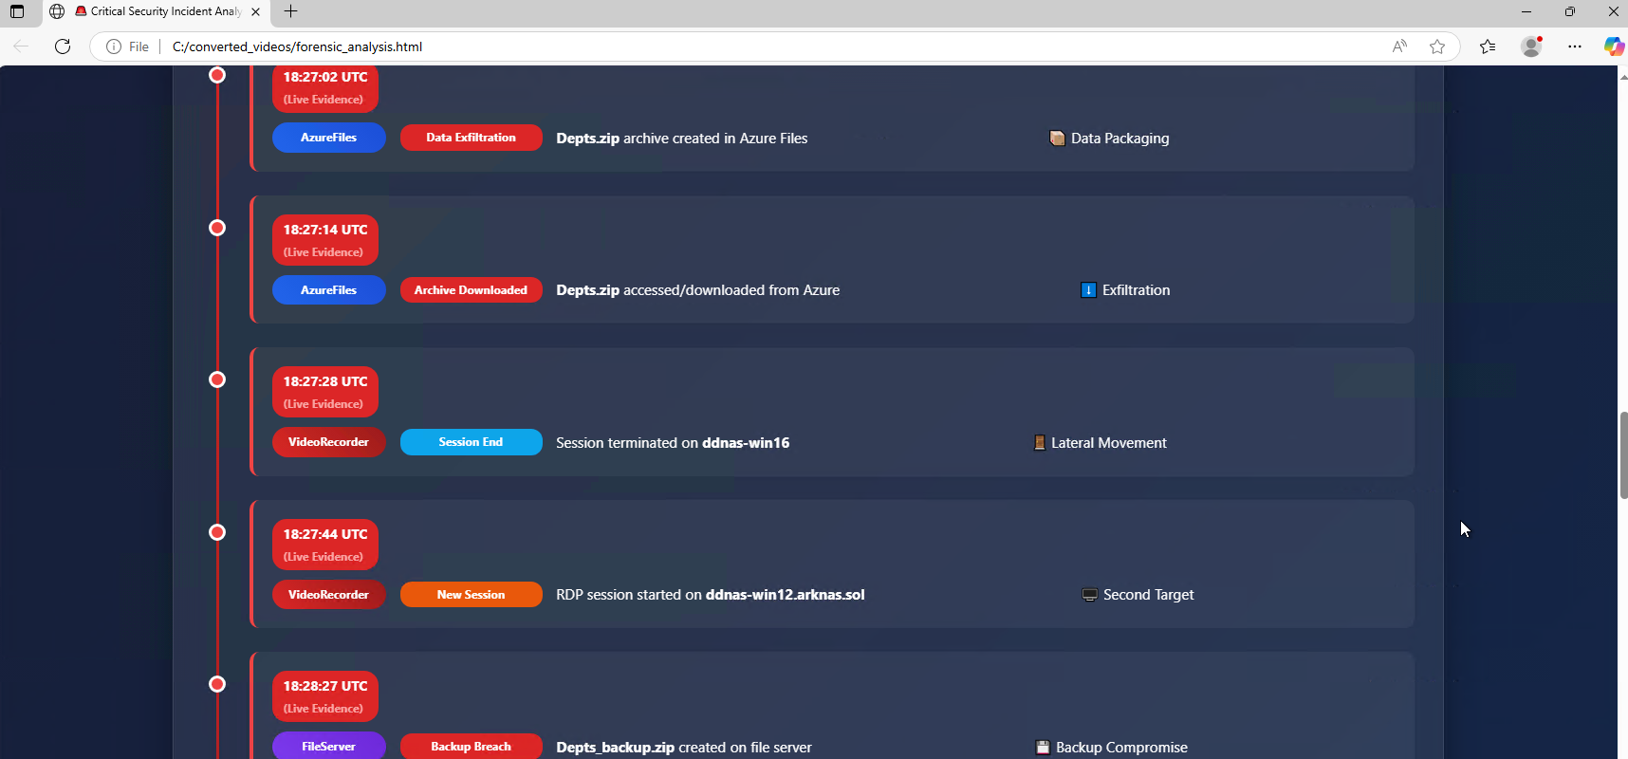Image resolution: width=1628 pixels, height=759 pixels.
Task: Click the 'Second Target' label
Action: 1149,595
